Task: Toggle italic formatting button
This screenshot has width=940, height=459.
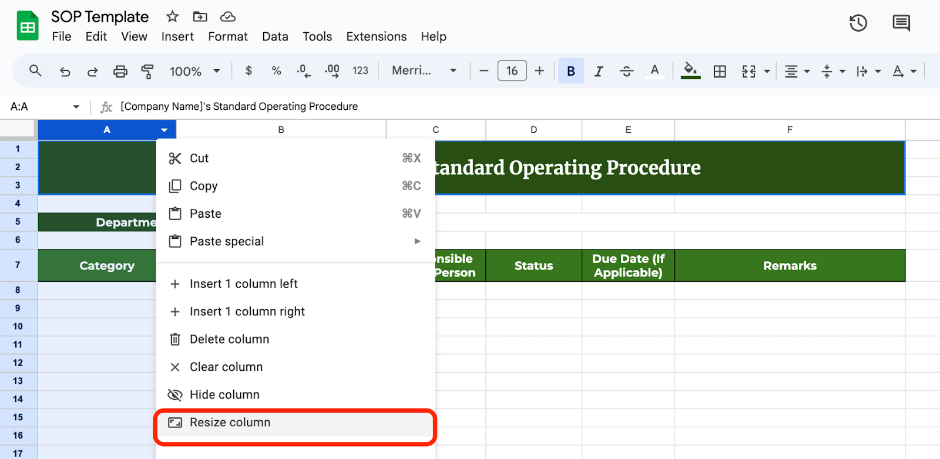Action: coord(599,71)
